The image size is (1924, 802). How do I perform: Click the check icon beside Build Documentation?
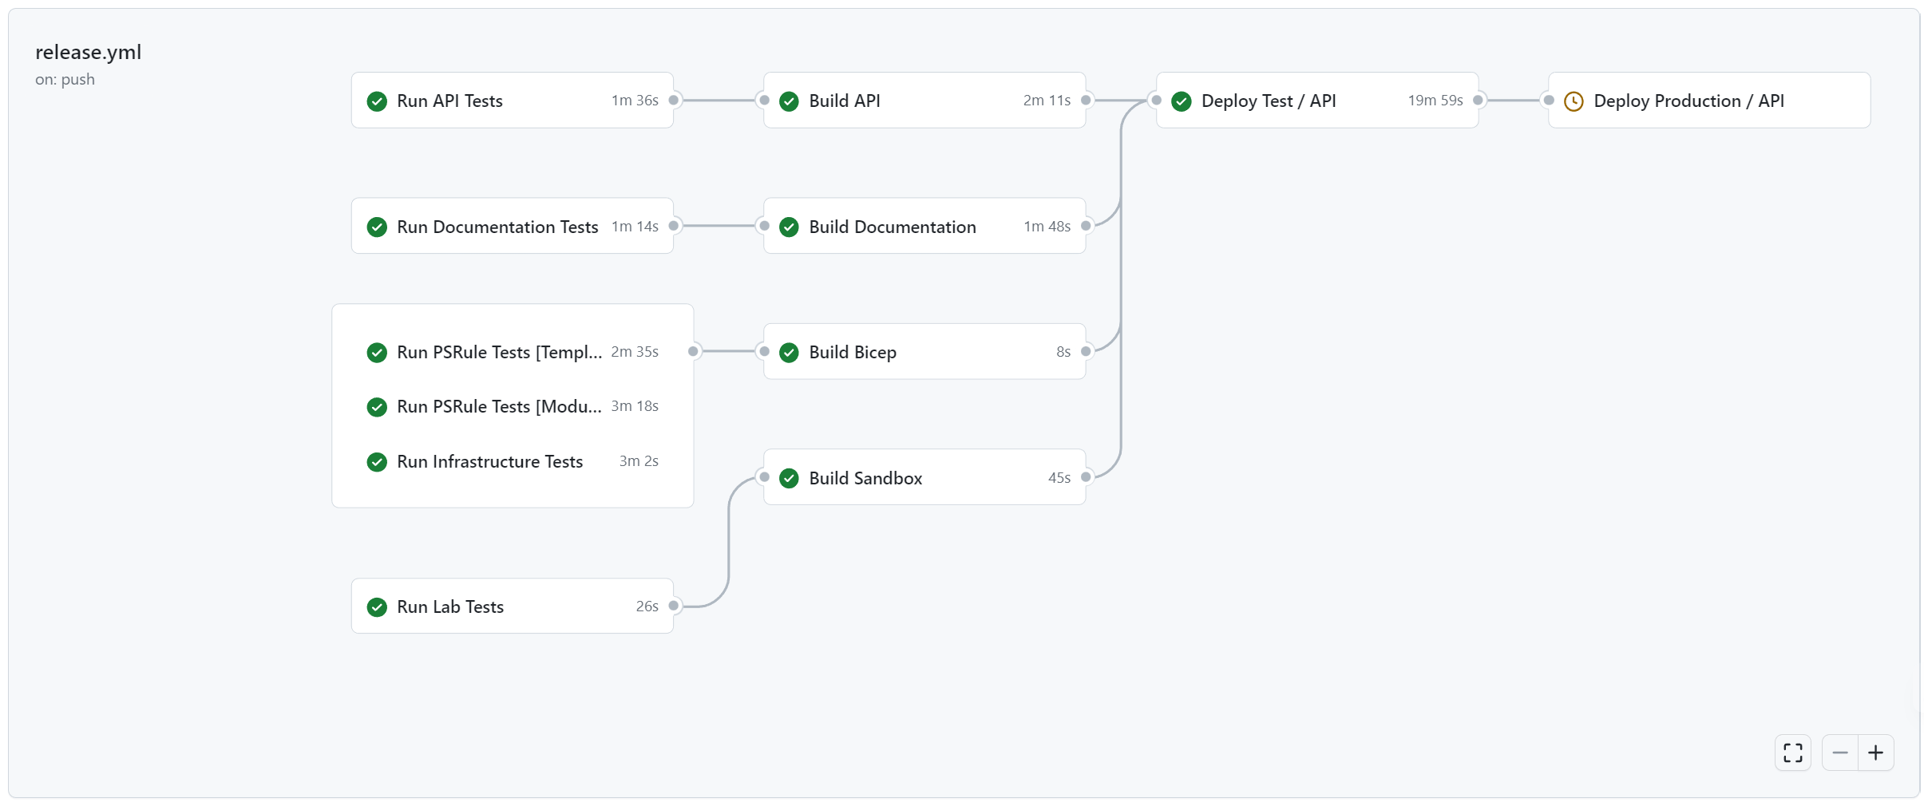[789, 227]
